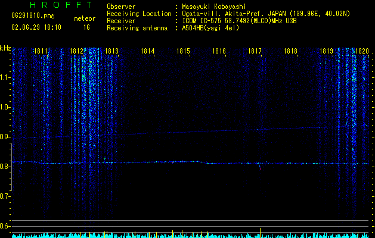Viewport: 375px width, 238px height.
Task: Click the 1819 time marker
Action: pyautogui.click(x=327, y=51)
